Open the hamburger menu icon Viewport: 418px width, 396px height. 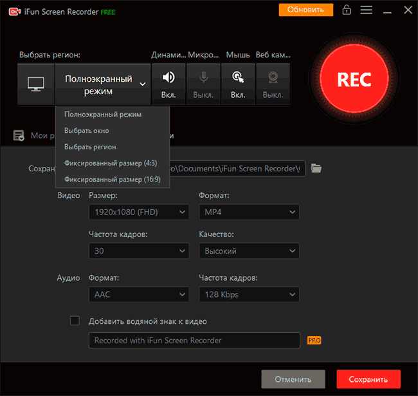pyautogui.click(x=367, y=10)
